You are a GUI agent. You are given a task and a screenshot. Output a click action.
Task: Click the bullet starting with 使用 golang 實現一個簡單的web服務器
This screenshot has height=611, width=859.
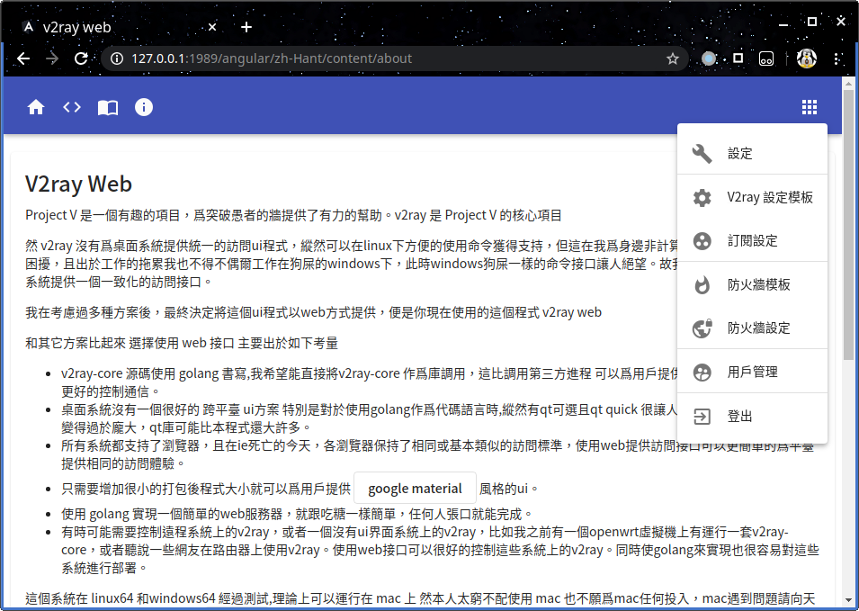click(297, 514)
